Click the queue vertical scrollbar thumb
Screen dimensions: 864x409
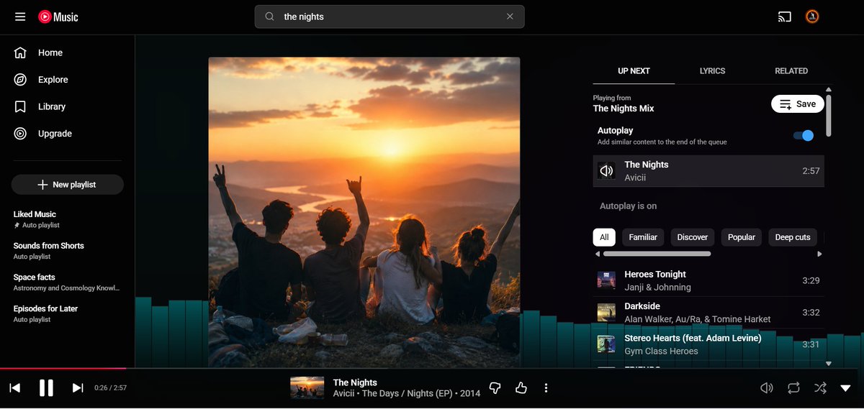pyautogui.click(x=829, y=115)
